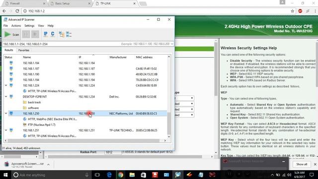Click HTTP WebPro NEC Electra Elite globe icon
This screenshot has width=318, height=179.
(25, 119)
